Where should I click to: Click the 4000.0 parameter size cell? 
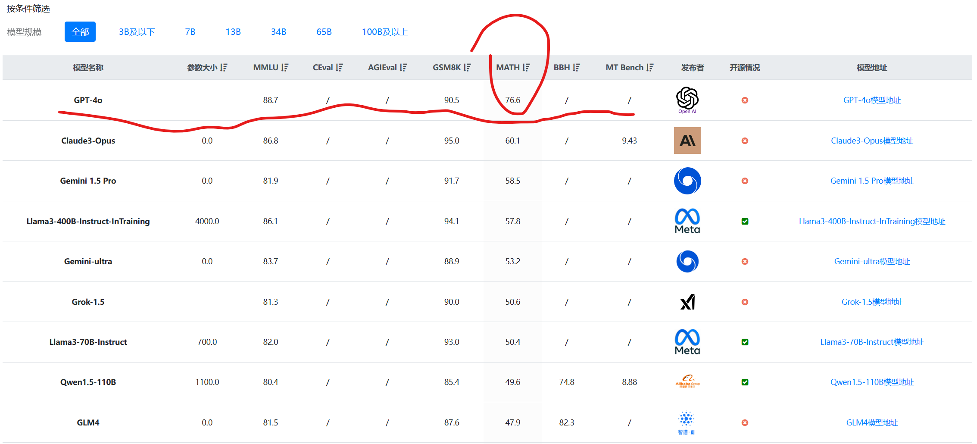pyautogui.click(x=207, y=221)
